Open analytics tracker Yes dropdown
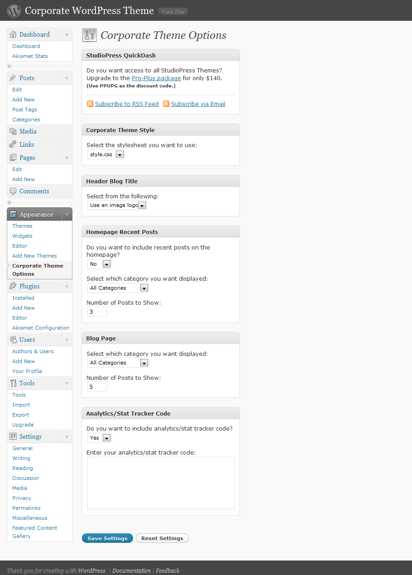The height and width of the screenshot is (575, 412). click(x=99, y=438)
